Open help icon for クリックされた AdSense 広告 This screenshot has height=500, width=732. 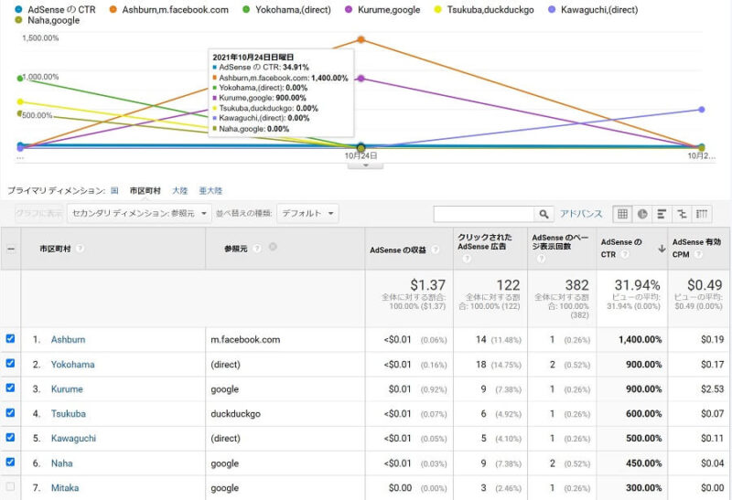click(x=467, y=259)
